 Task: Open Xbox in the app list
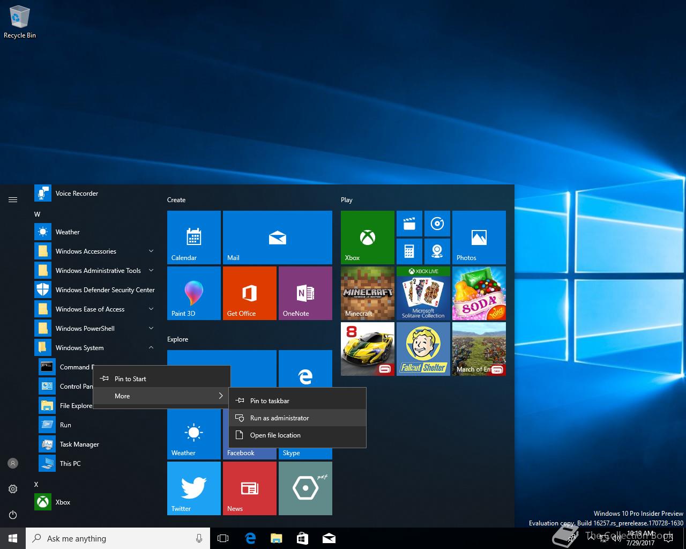[x=95, y=502]
